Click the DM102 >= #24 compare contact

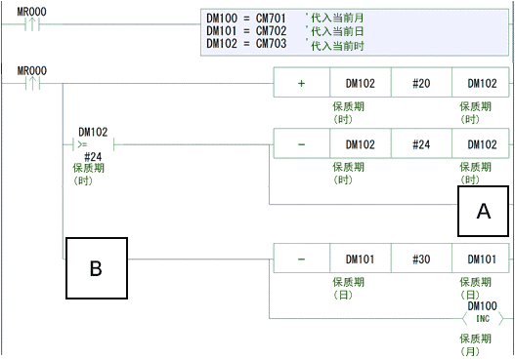coord(93,144)
